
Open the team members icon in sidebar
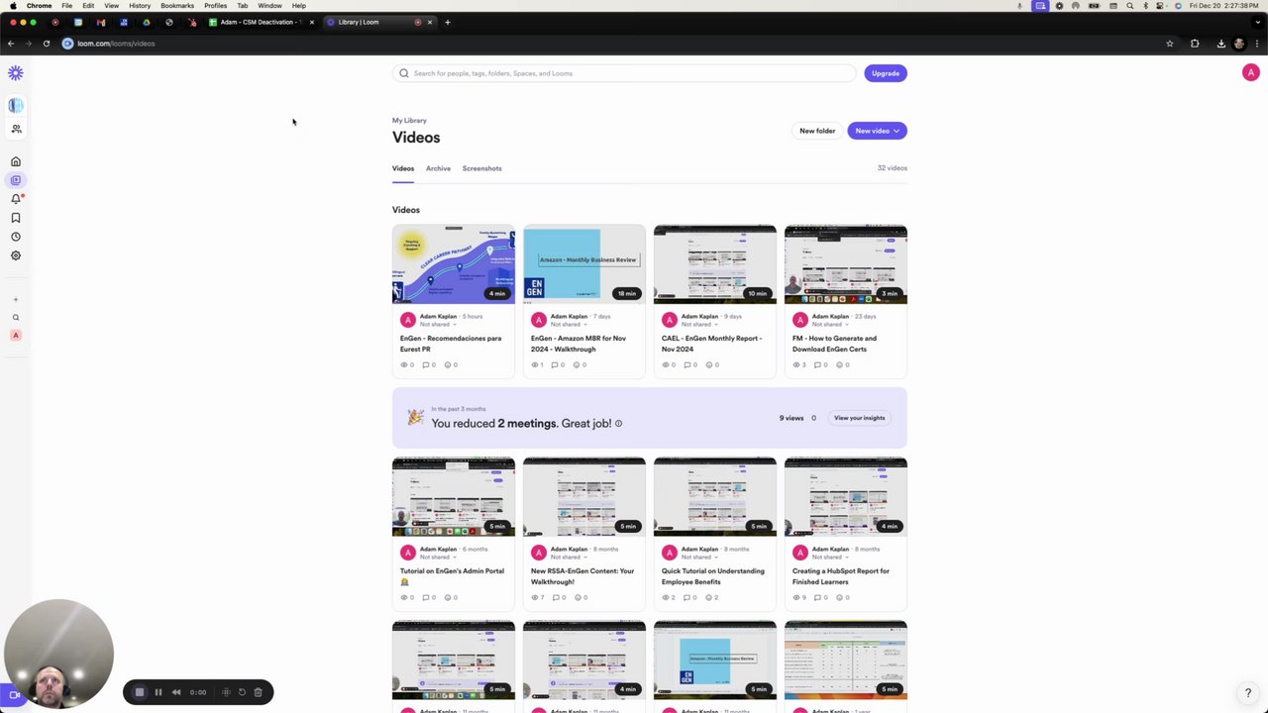pos(16,129)
